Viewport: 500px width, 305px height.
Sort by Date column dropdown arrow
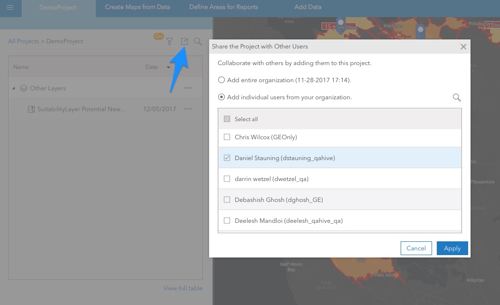[x=168, y=67]
